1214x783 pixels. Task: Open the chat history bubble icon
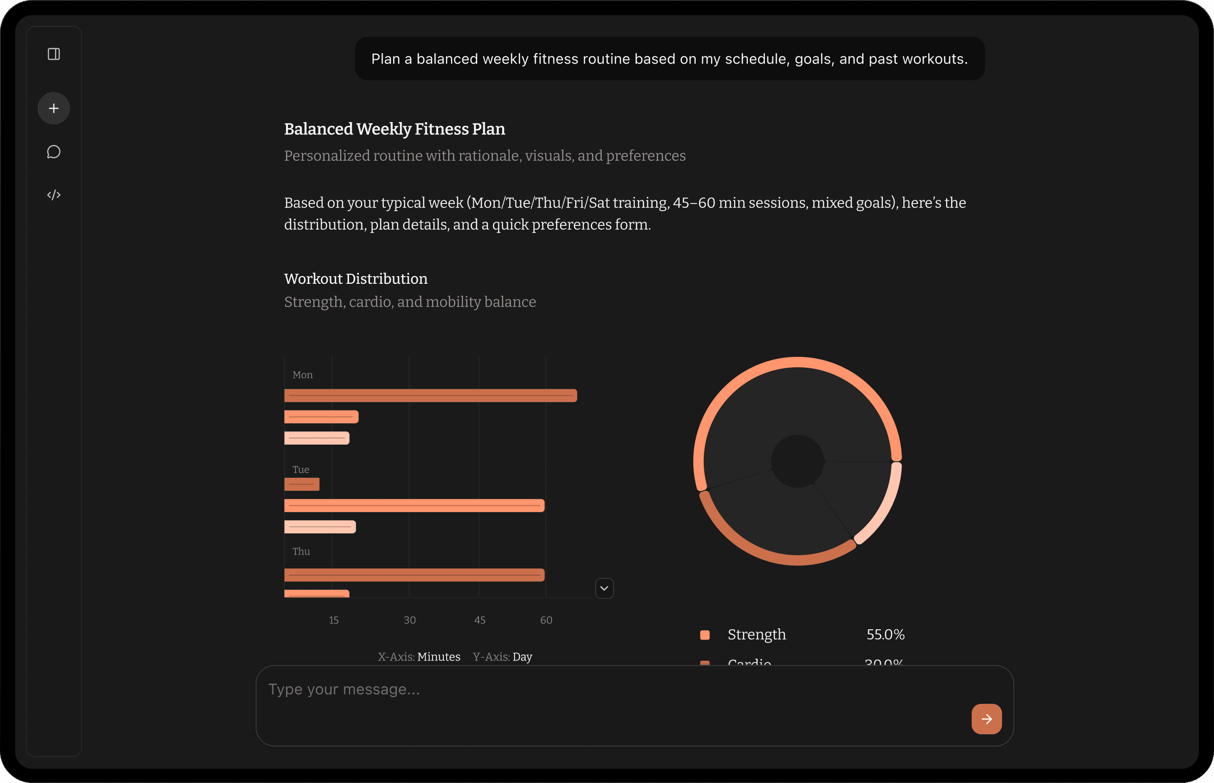(x=54, y=152)
